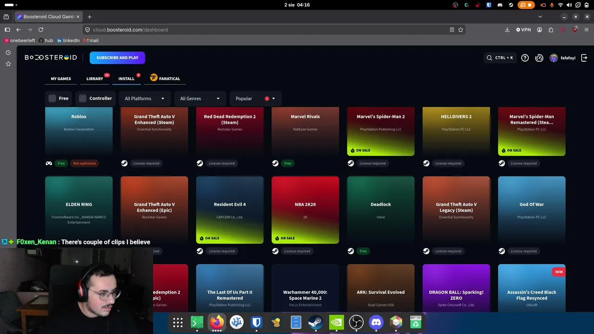
Task: Select the Install tab
Action: (126, 79)
